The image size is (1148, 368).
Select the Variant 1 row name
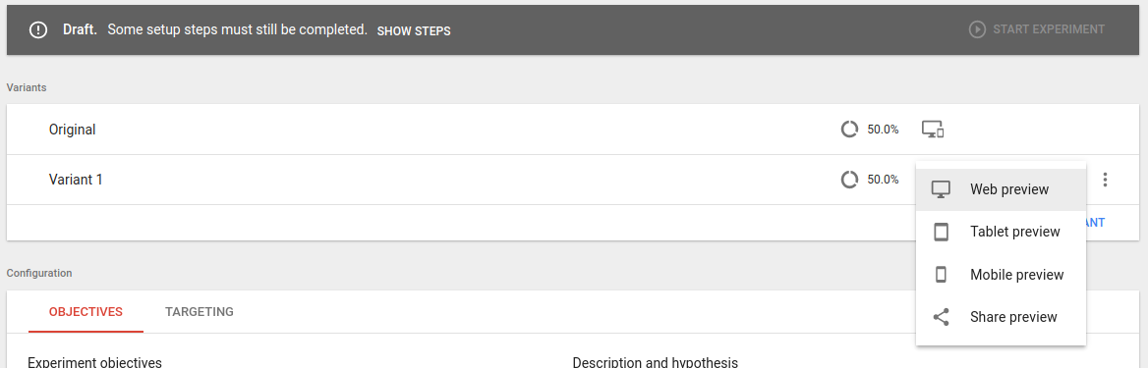point(76,180)
